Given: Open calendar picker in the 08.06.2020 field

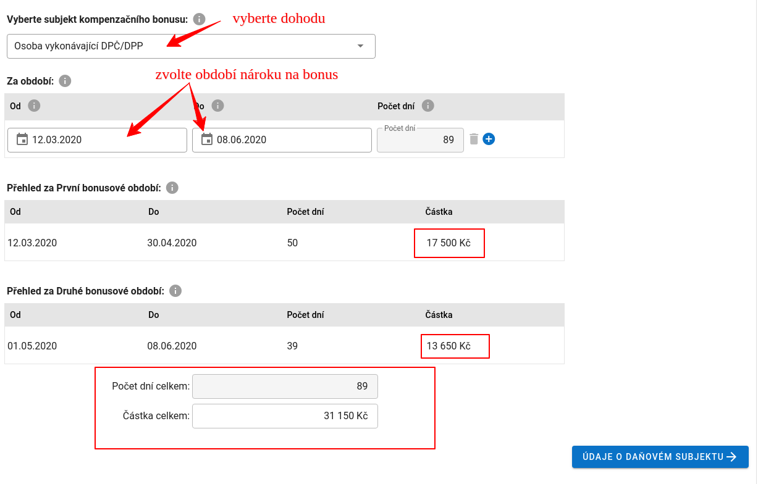Looking at the screenshot, I should (207, 140).
